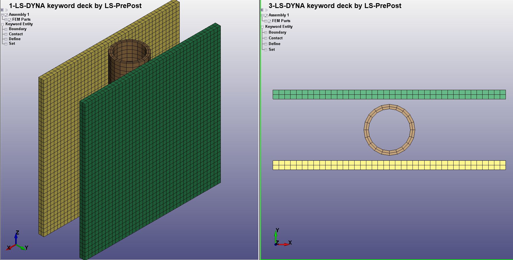Select the Define item in viewport 1 tree
Viewport: 513px width, 260px height.
[15, 39]
